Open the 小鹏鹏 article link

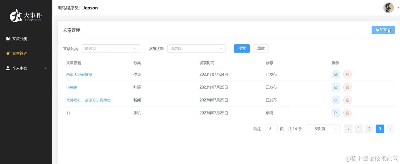coord(72,87)
